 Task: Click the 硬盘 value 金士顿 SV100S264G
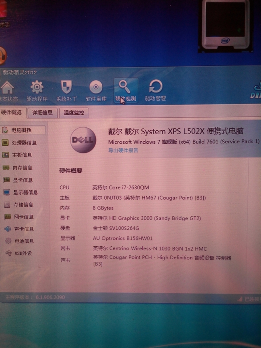pos(116,228)
